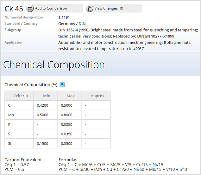Select the Si element row label
The image size is (201, 175).
pyautogui.click(x=9, y=144)
